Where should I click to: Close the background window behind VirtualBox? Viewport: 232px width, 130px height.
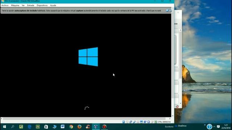pos(178,12)
